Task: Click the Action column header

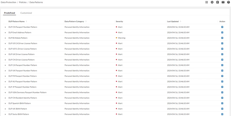Action: [x=222, y=21]
